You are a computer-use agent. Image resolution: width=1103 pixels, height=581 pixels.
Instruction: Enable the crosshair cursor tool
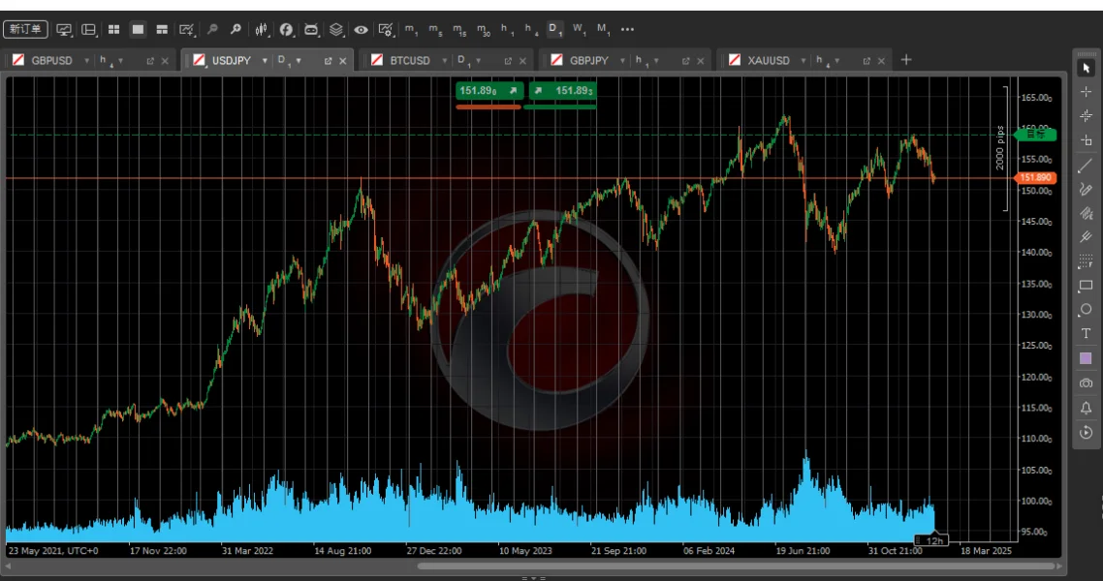pyautogui.click(x=1086, y=92)
